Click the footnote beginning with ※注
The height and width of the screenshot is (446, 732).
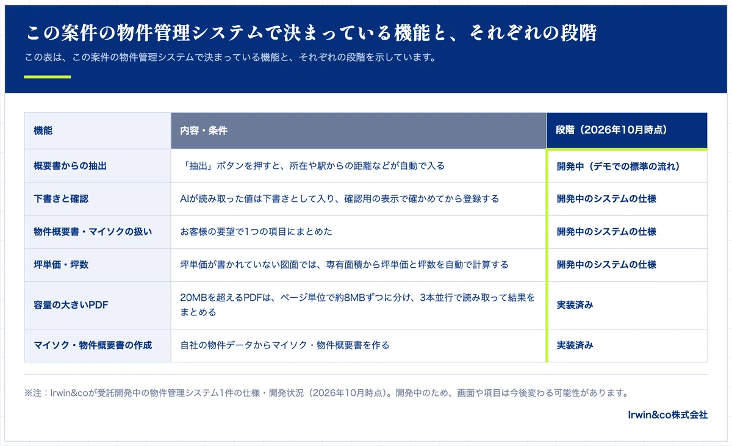coord(326,393)
